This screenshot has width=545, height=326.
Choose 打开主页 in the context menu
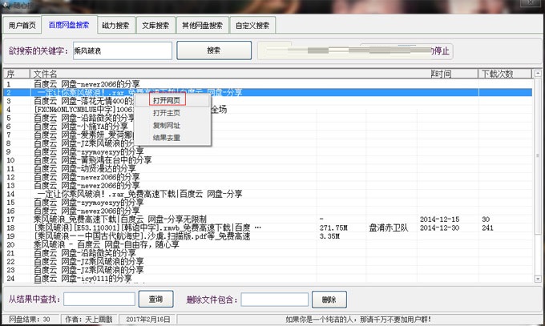tap(166, 113)
